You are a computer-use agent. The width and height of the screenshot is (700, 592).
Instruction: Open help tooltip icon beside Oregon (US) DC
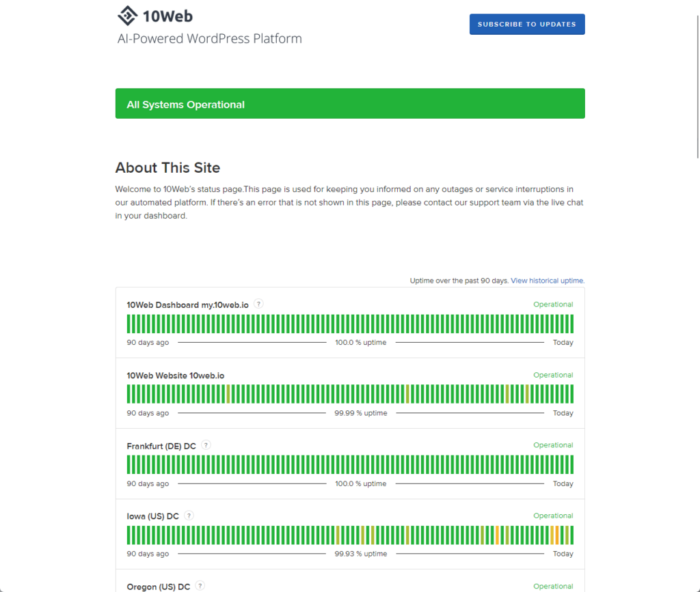point(200,586)
